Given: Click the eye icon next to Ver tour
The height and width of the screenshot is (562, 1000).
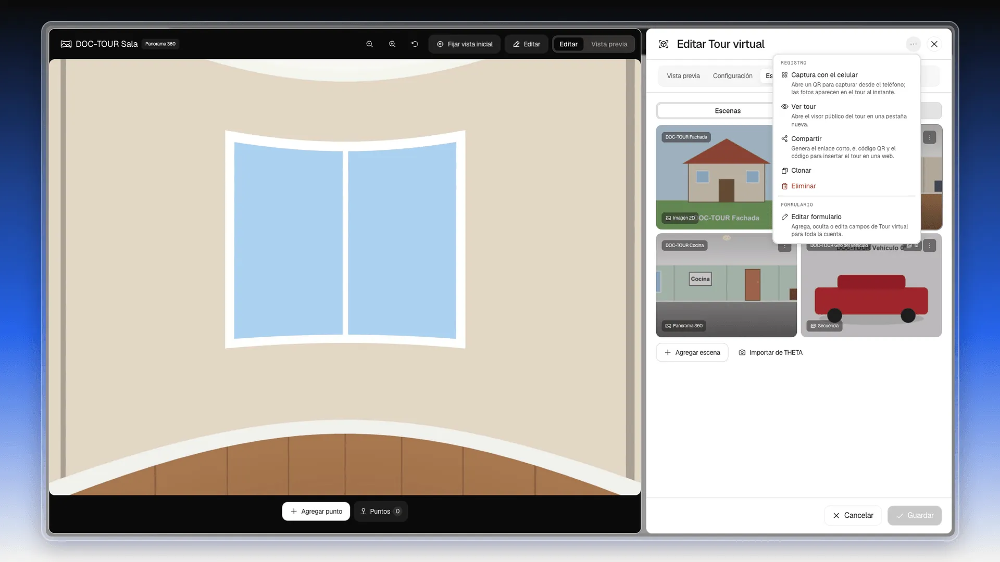Looking at the screenshot, I should point(784,107).
